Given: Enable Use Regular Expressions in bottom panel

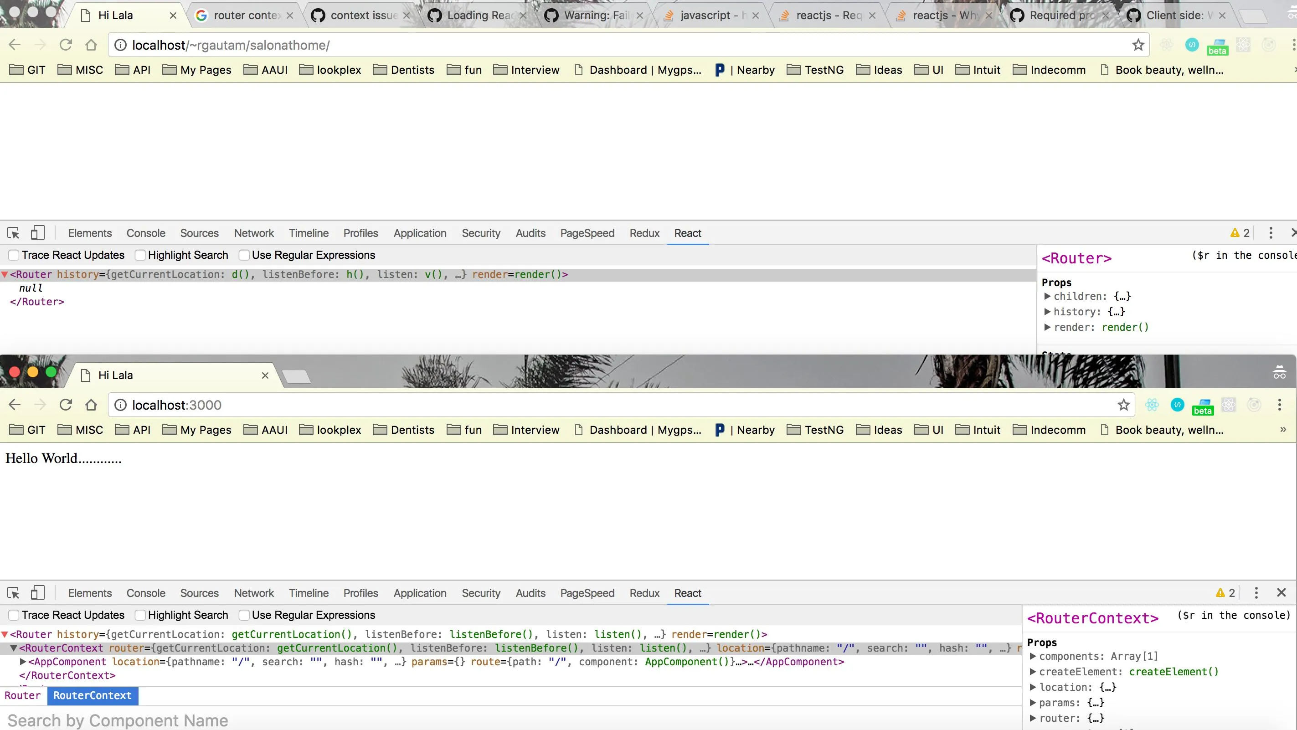Looking at the screenshot, I should click(x=244, y=615).
